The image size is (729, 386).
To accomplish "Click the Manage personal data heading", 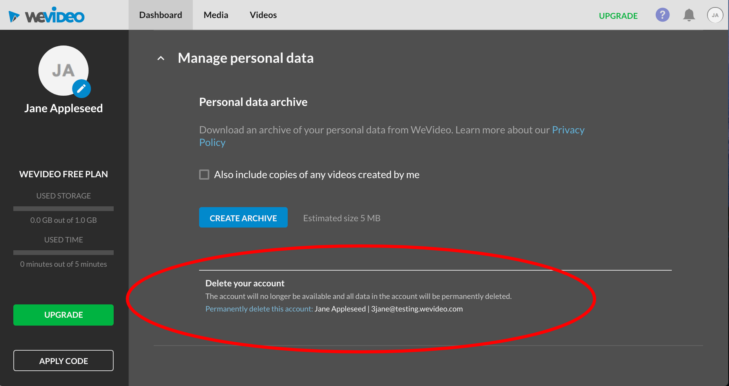I will pos(245,58).
